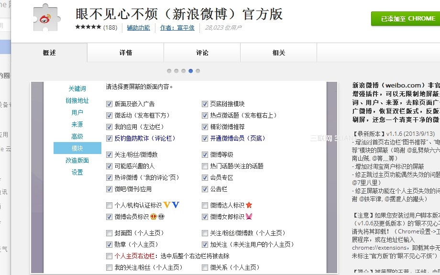Viewport: 440px width, 275px height.
Task: Click the five-star rating icons
Action: click(x=88, y=28)
